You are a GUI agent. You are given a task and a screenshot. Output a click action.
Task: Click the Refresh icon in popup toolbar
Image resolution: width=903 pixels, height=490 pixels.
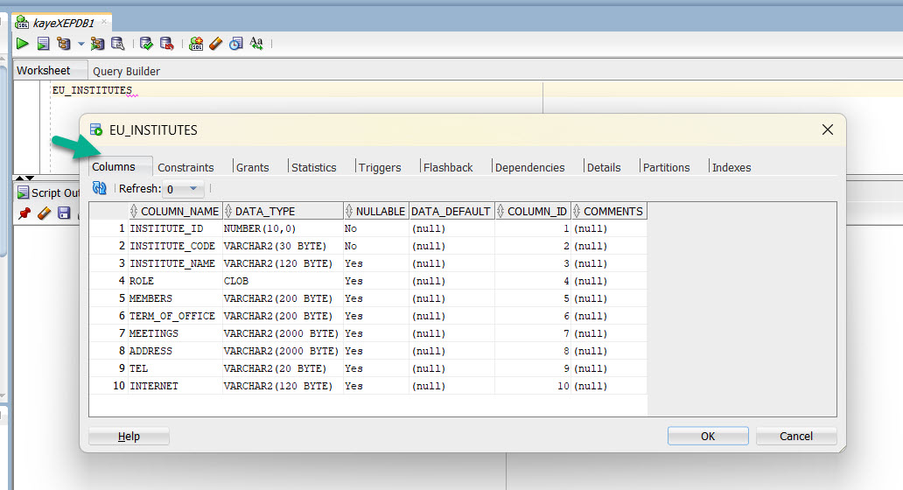tap(100, 188)
